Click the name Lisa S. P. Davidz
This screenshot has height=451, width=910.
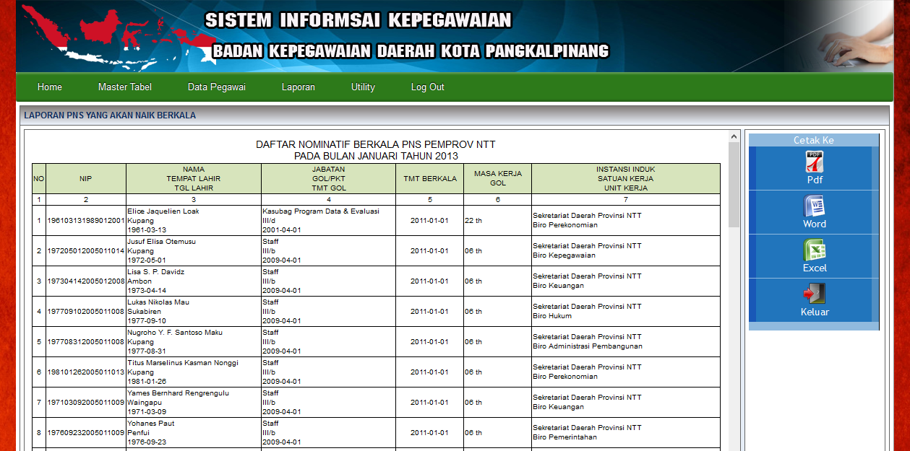(156, 272)
